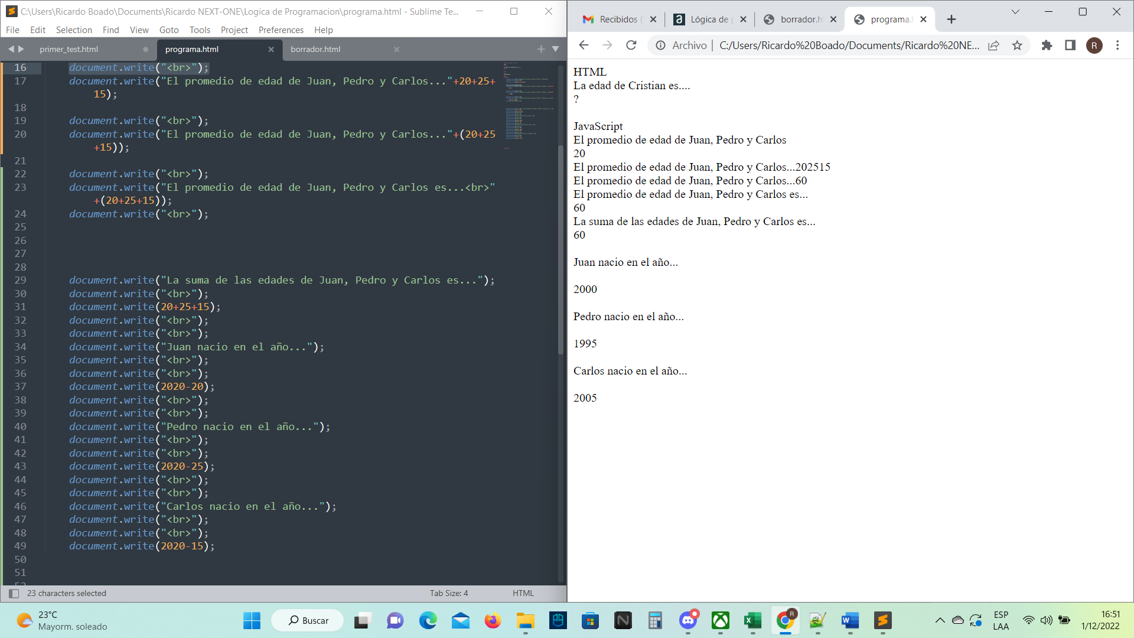1134x638 pixels.
Task: Open Calculator from taskbar
Action: 655,620
